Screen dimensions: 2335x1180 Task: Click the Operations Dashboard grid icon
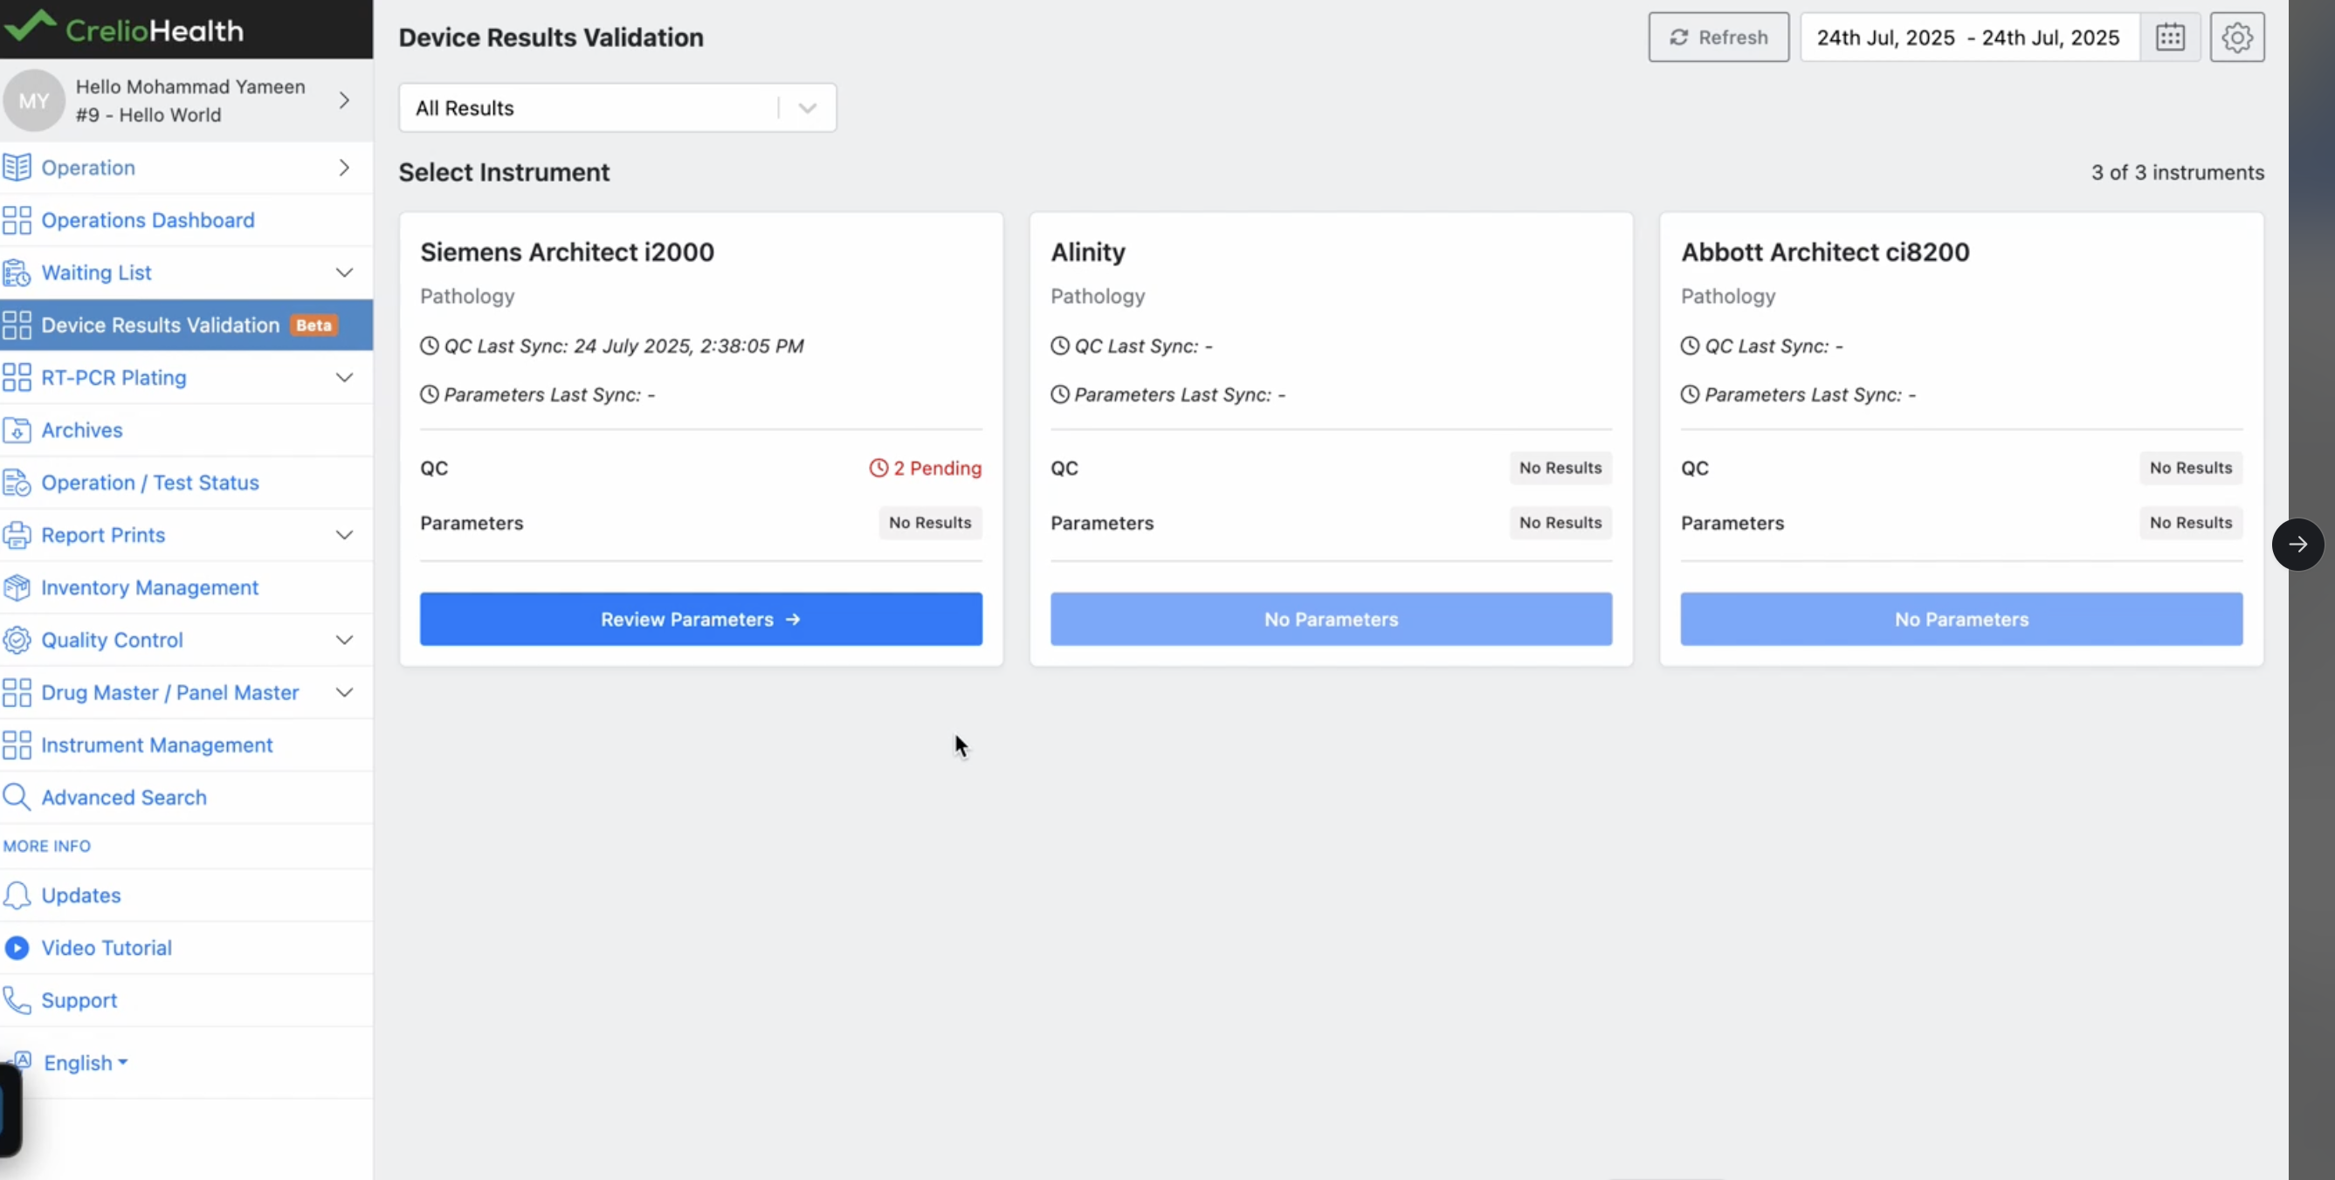(x=17, y=220)
